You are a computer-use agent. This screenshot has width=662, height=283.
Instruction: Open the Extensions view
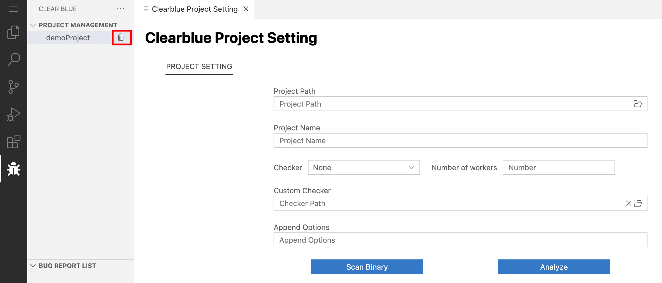(x=13, y=141)
